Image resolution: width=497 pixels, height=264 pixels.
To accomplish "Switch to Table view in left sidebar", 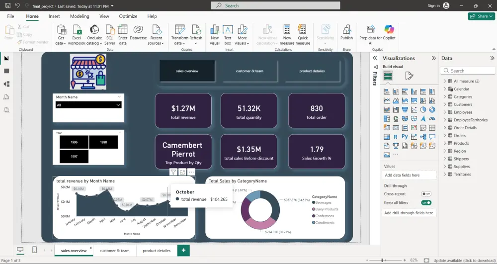I will 6,71.
